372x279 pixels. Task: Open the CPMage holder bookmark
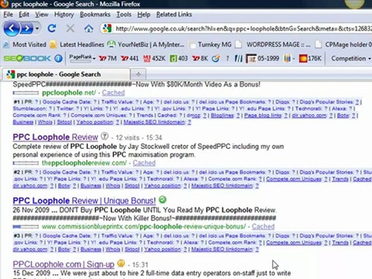click(x=344, y=44)
